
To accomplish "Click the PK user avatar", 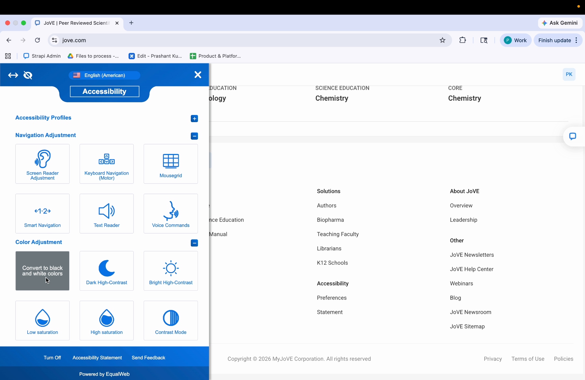I will (569, 74).
